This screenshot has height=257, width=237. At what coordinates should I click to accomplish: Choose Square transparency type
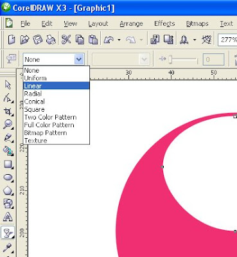click(x=57, y=109)
